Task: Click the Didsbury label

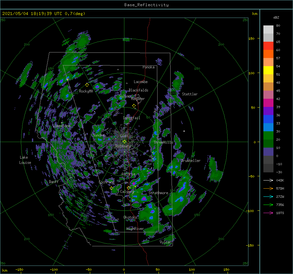Action: [123, 146]
